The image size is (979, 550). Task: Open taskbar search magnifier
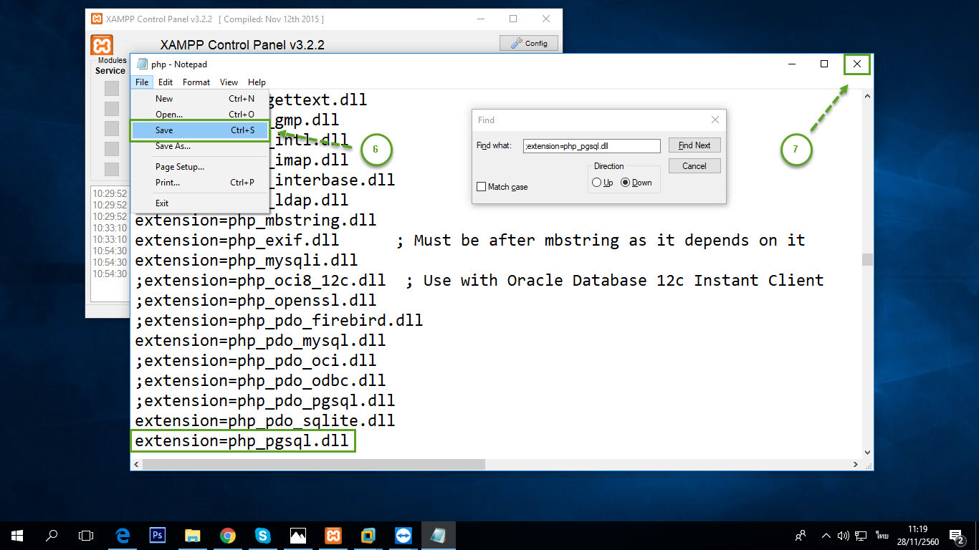(x=52, y=535)
